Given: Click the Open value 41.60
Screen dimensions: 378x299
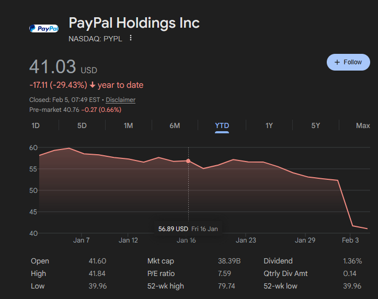Looking at the screenshot, I should tap(97, 261).
